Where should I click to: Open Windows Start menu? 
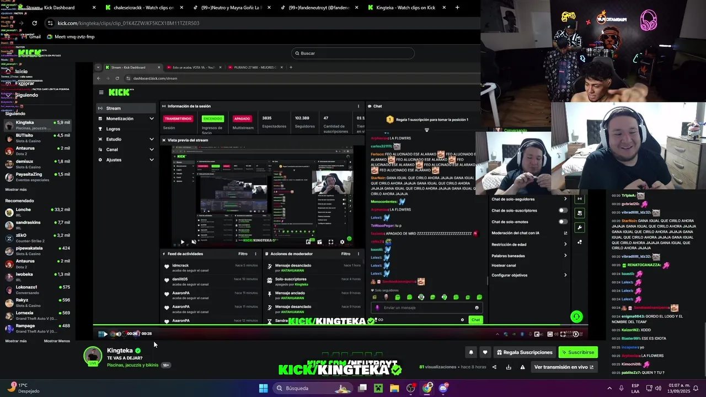(263, 388)
